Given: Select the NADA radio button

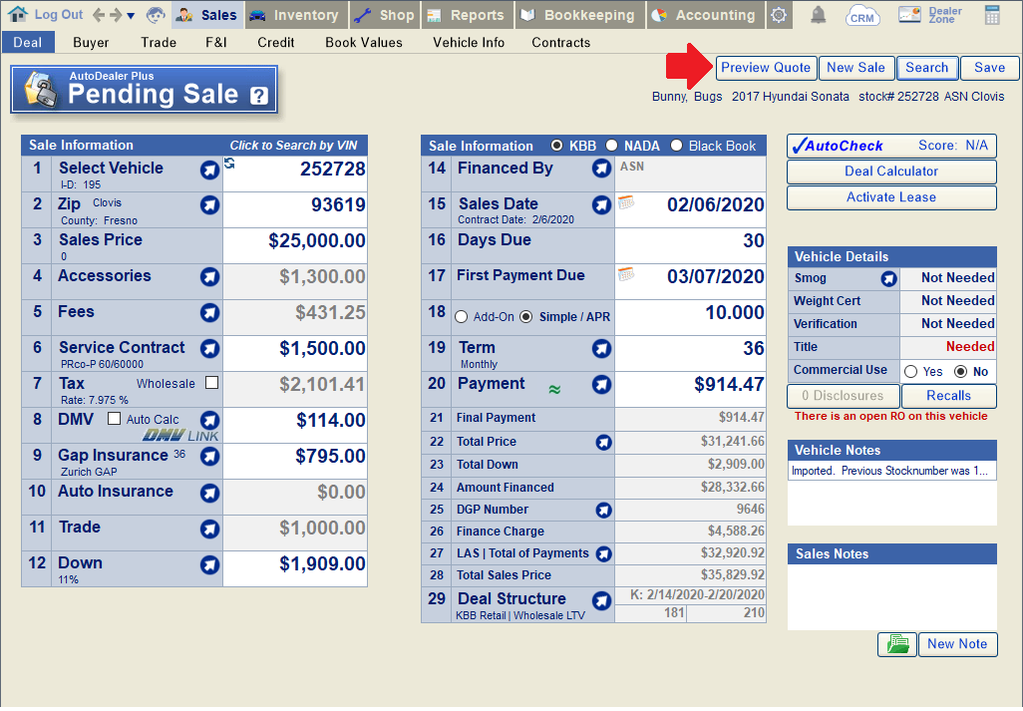Looking at the screenshot, I should click(611, 146).
